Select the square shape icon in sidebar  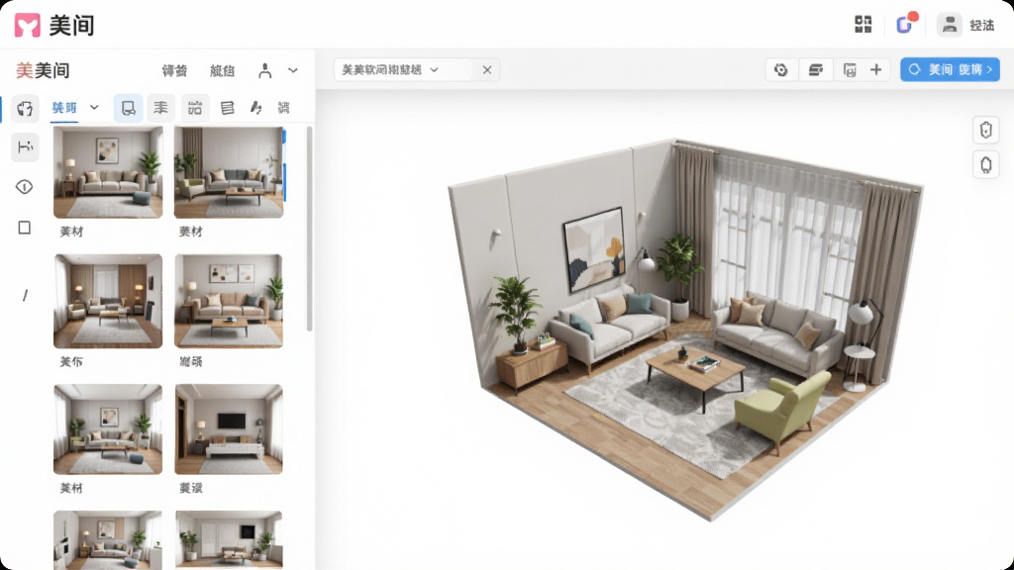coord(25,228)
